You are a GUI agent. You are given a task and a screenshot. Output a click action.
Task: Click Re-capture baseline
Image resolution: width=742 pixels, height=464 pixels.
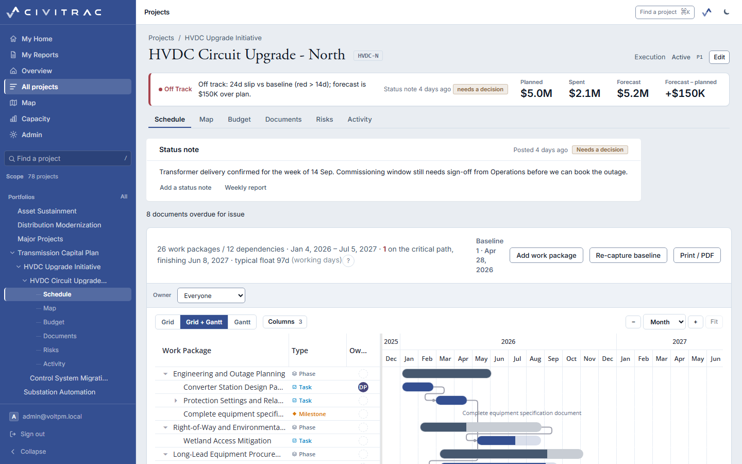[x=628, y=255]
